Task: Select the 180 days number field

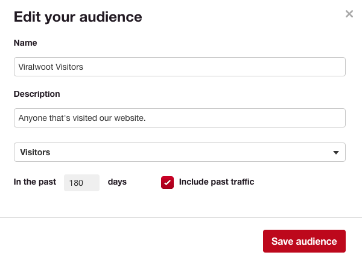Action: (81, 183)
